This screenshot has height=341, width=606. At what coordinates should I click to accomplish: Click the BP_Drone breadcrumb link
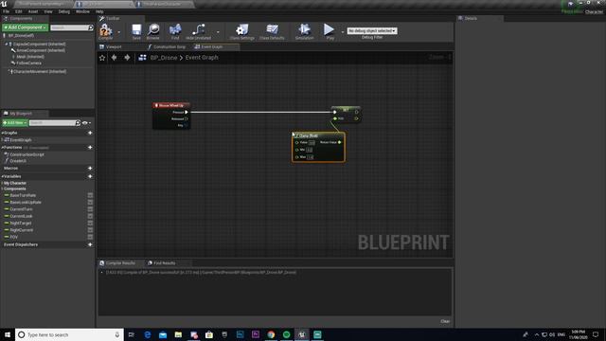pos(164,58)
